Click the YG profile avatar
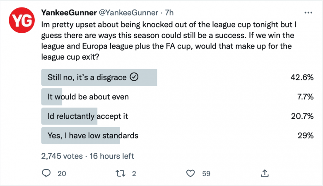 (x=22, y=20)
